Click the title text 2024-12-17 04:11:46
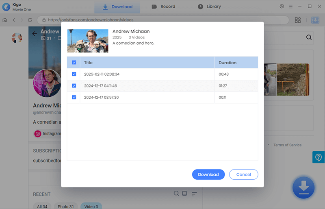 [100, 86]
